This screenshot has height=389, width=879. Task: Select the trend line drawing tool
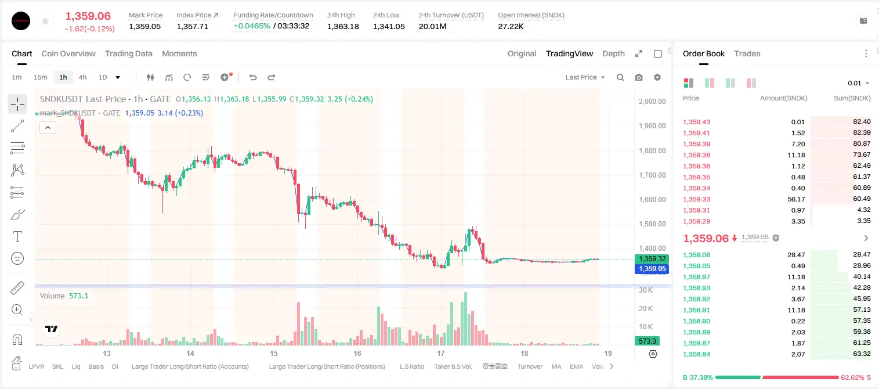[x=17, y=126]
